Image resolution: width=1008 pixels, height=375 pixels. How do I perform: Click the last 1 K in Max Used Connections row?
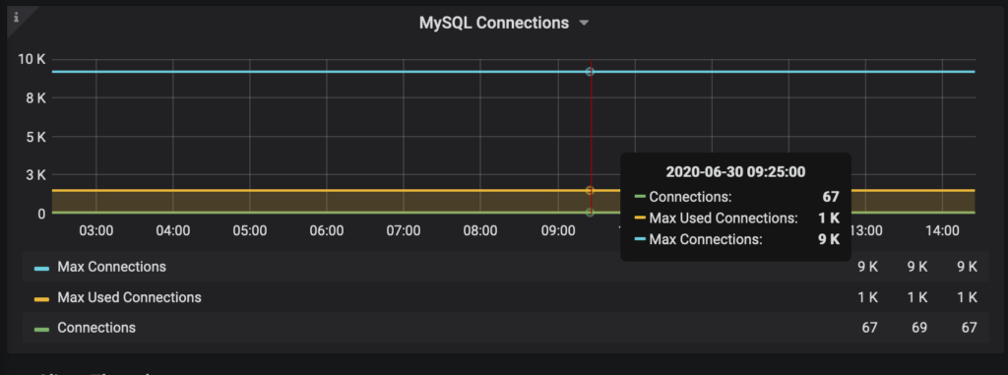pos(967,298)
